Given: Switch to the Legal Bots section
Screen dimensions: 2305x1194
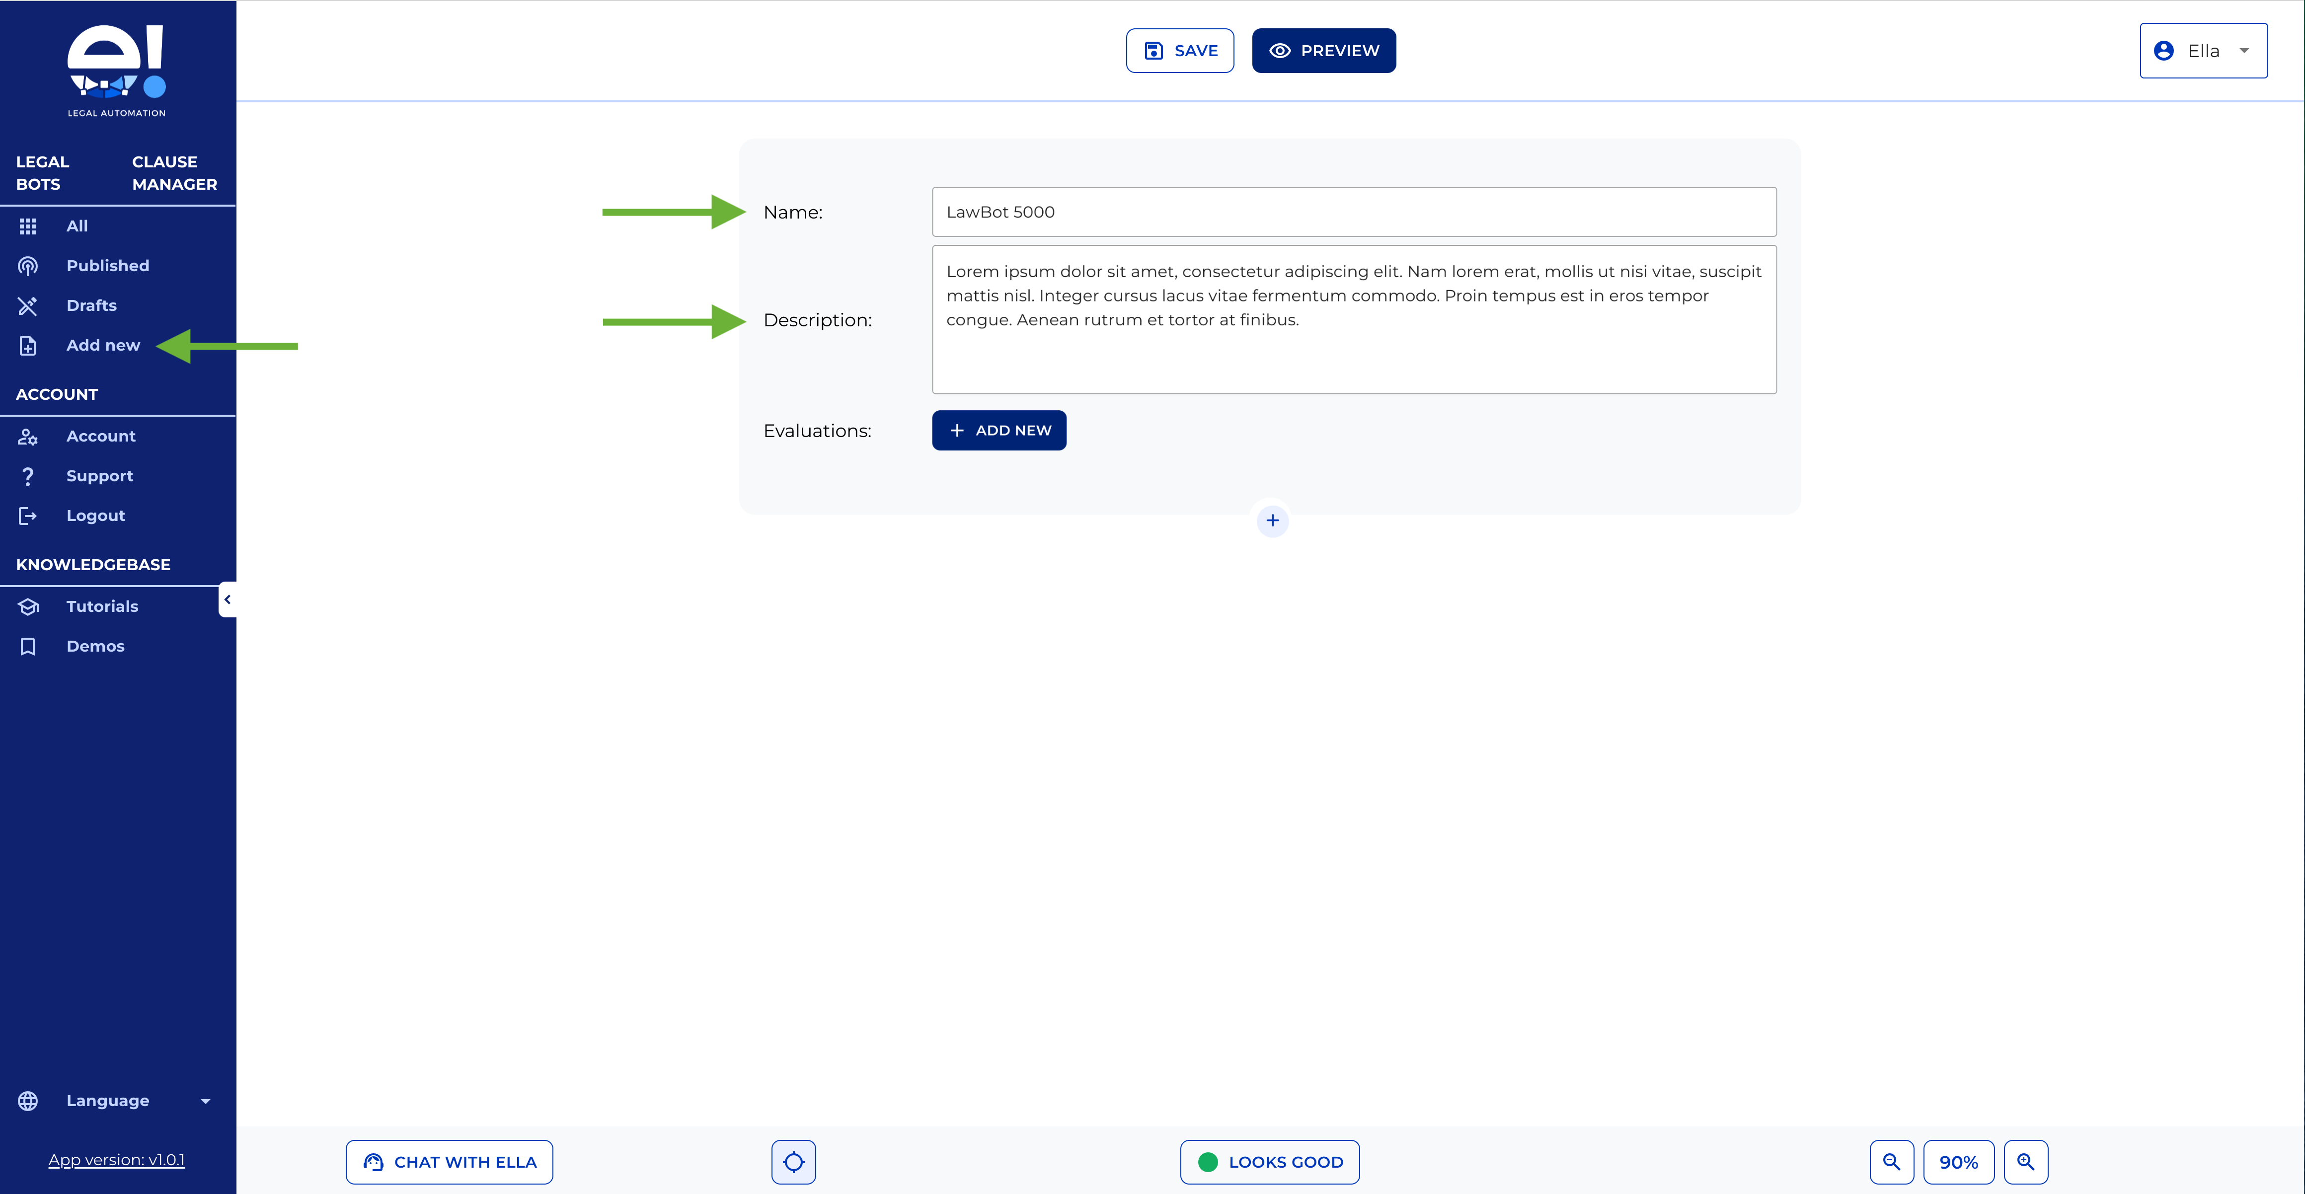Looking at the screenshot, I should 42,173.
